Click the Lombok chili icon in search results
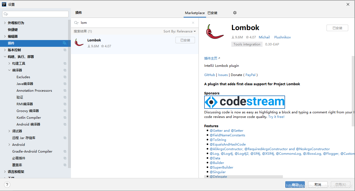Image resolution: width=355 pixels, height=191 pixels. 79,42
